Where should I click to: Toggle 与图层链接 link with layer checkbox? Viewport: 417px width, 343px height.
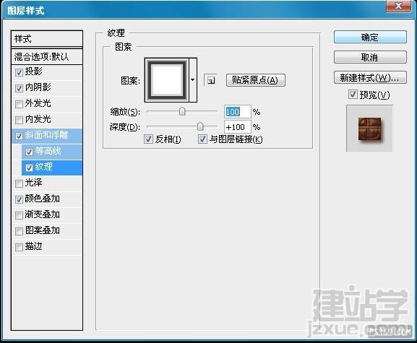[x=202, y=139]
